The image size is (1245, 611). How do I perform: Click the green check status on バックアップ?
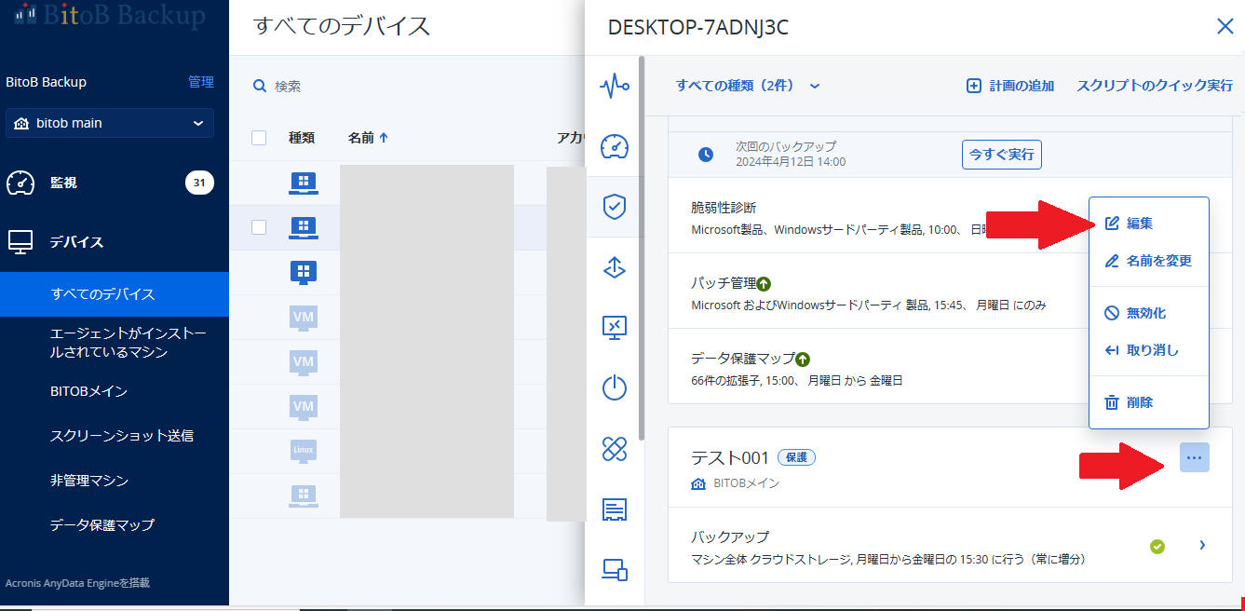1157,546
